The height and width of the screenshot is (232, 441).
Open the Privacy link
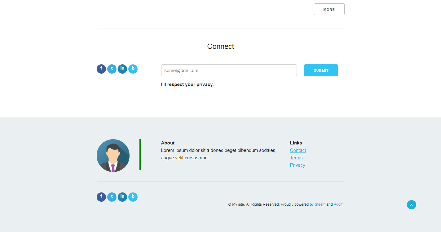[298, 165]
